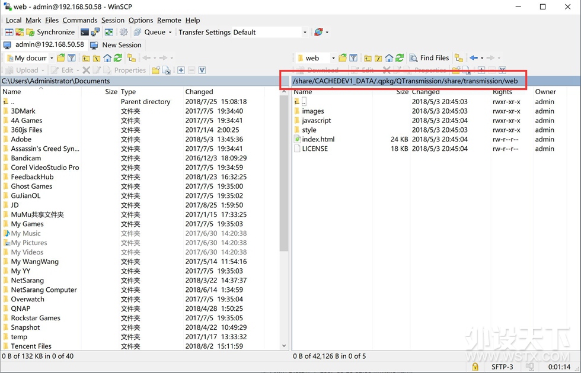Viewport: 581px width, 373px height.
Task: Open the Remote menu
Action: click(x=169, y=20)
